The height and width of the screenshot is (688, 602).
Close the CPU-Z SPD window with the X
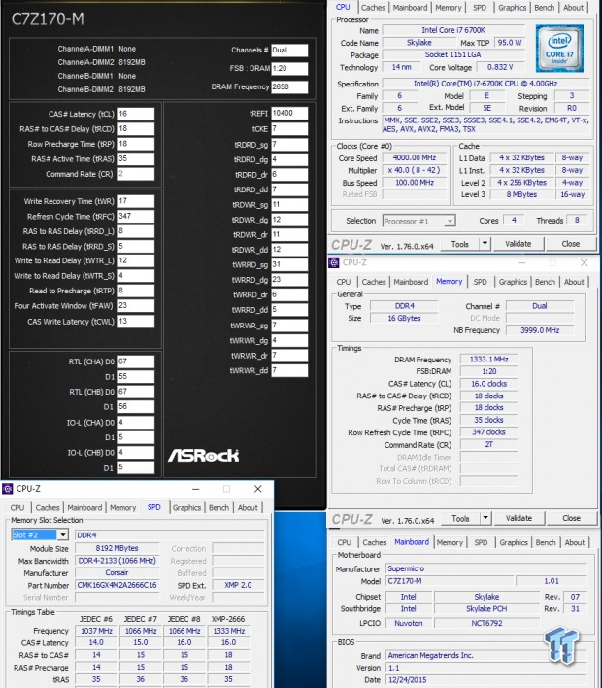[258, 489]
